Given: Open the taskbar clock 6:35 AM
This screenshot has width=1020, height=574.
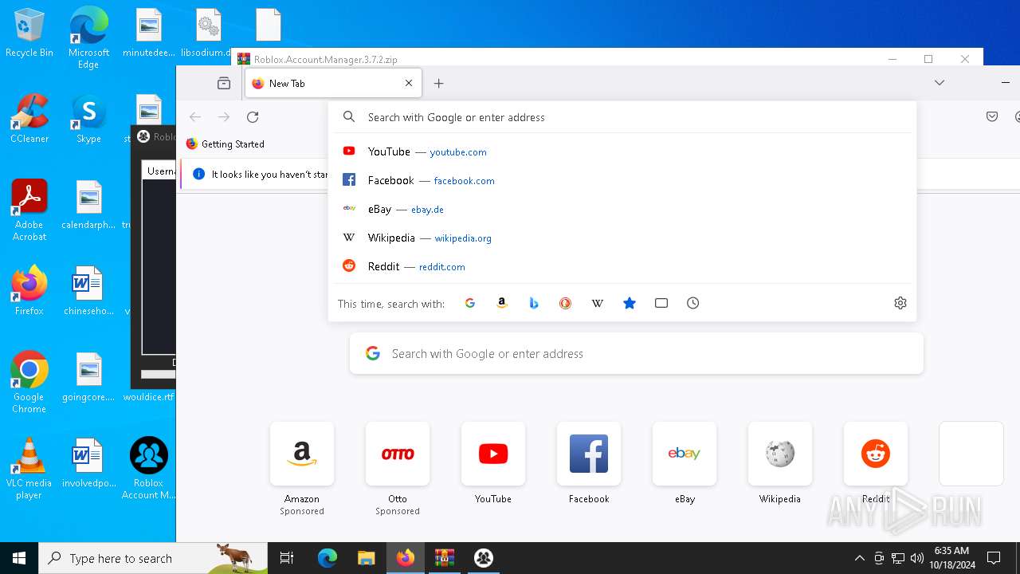Looking at the screenshot, I should click(x=951, y=558).
